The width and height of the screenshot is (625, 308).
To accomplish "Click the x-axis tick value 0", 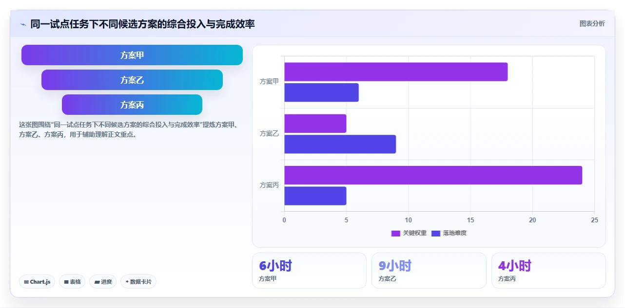I will [284, 220].
